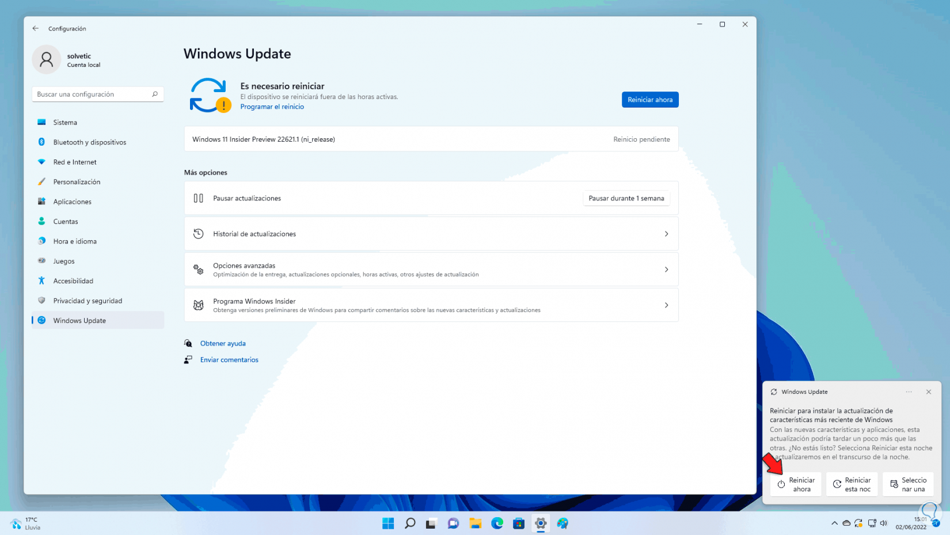Launch Teams Chat from the taskbar
950x535 pixels.
(453, 523)
